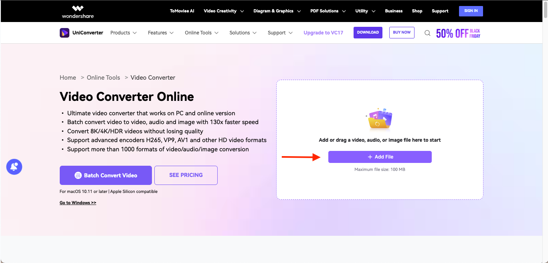Click the SIGN IN button

point(471,11)
